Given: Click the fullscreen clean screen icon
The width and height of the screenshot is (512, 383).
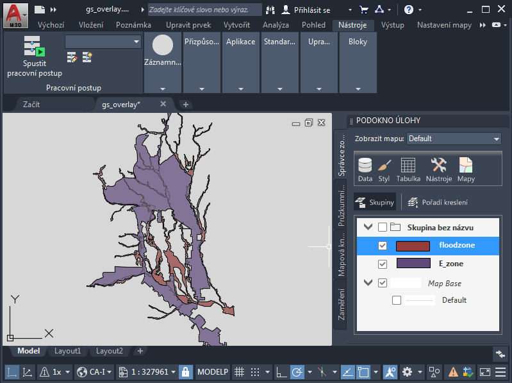Looking at the screenshot, I should click(x=485, y=372).
